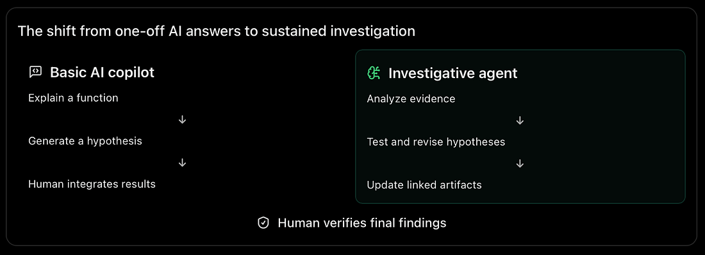This screenshot has height=255, width=705.
Task: Click the green-bordered Investigative agent card
Action: point(520,127)
